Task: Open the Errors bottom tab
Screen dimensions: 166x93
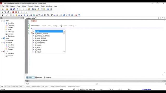Action: (x=78, y=87)
